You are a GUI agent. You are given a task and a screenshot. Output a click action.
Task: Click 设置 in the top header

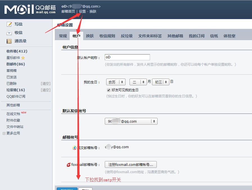(82, 12)
